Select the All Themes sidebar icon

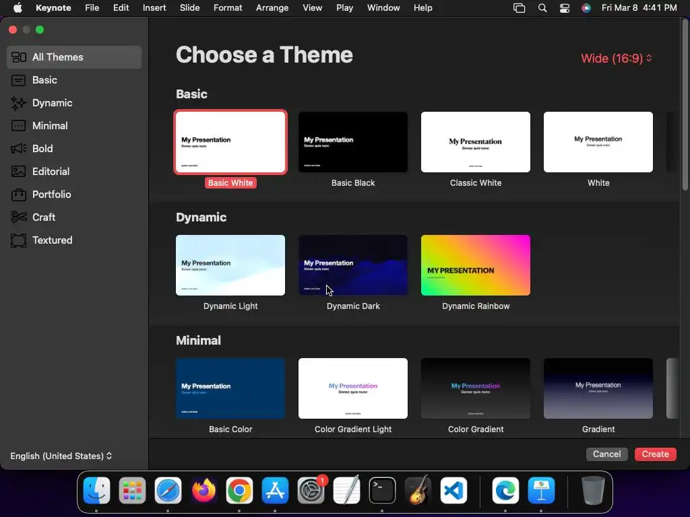point(18,57)
